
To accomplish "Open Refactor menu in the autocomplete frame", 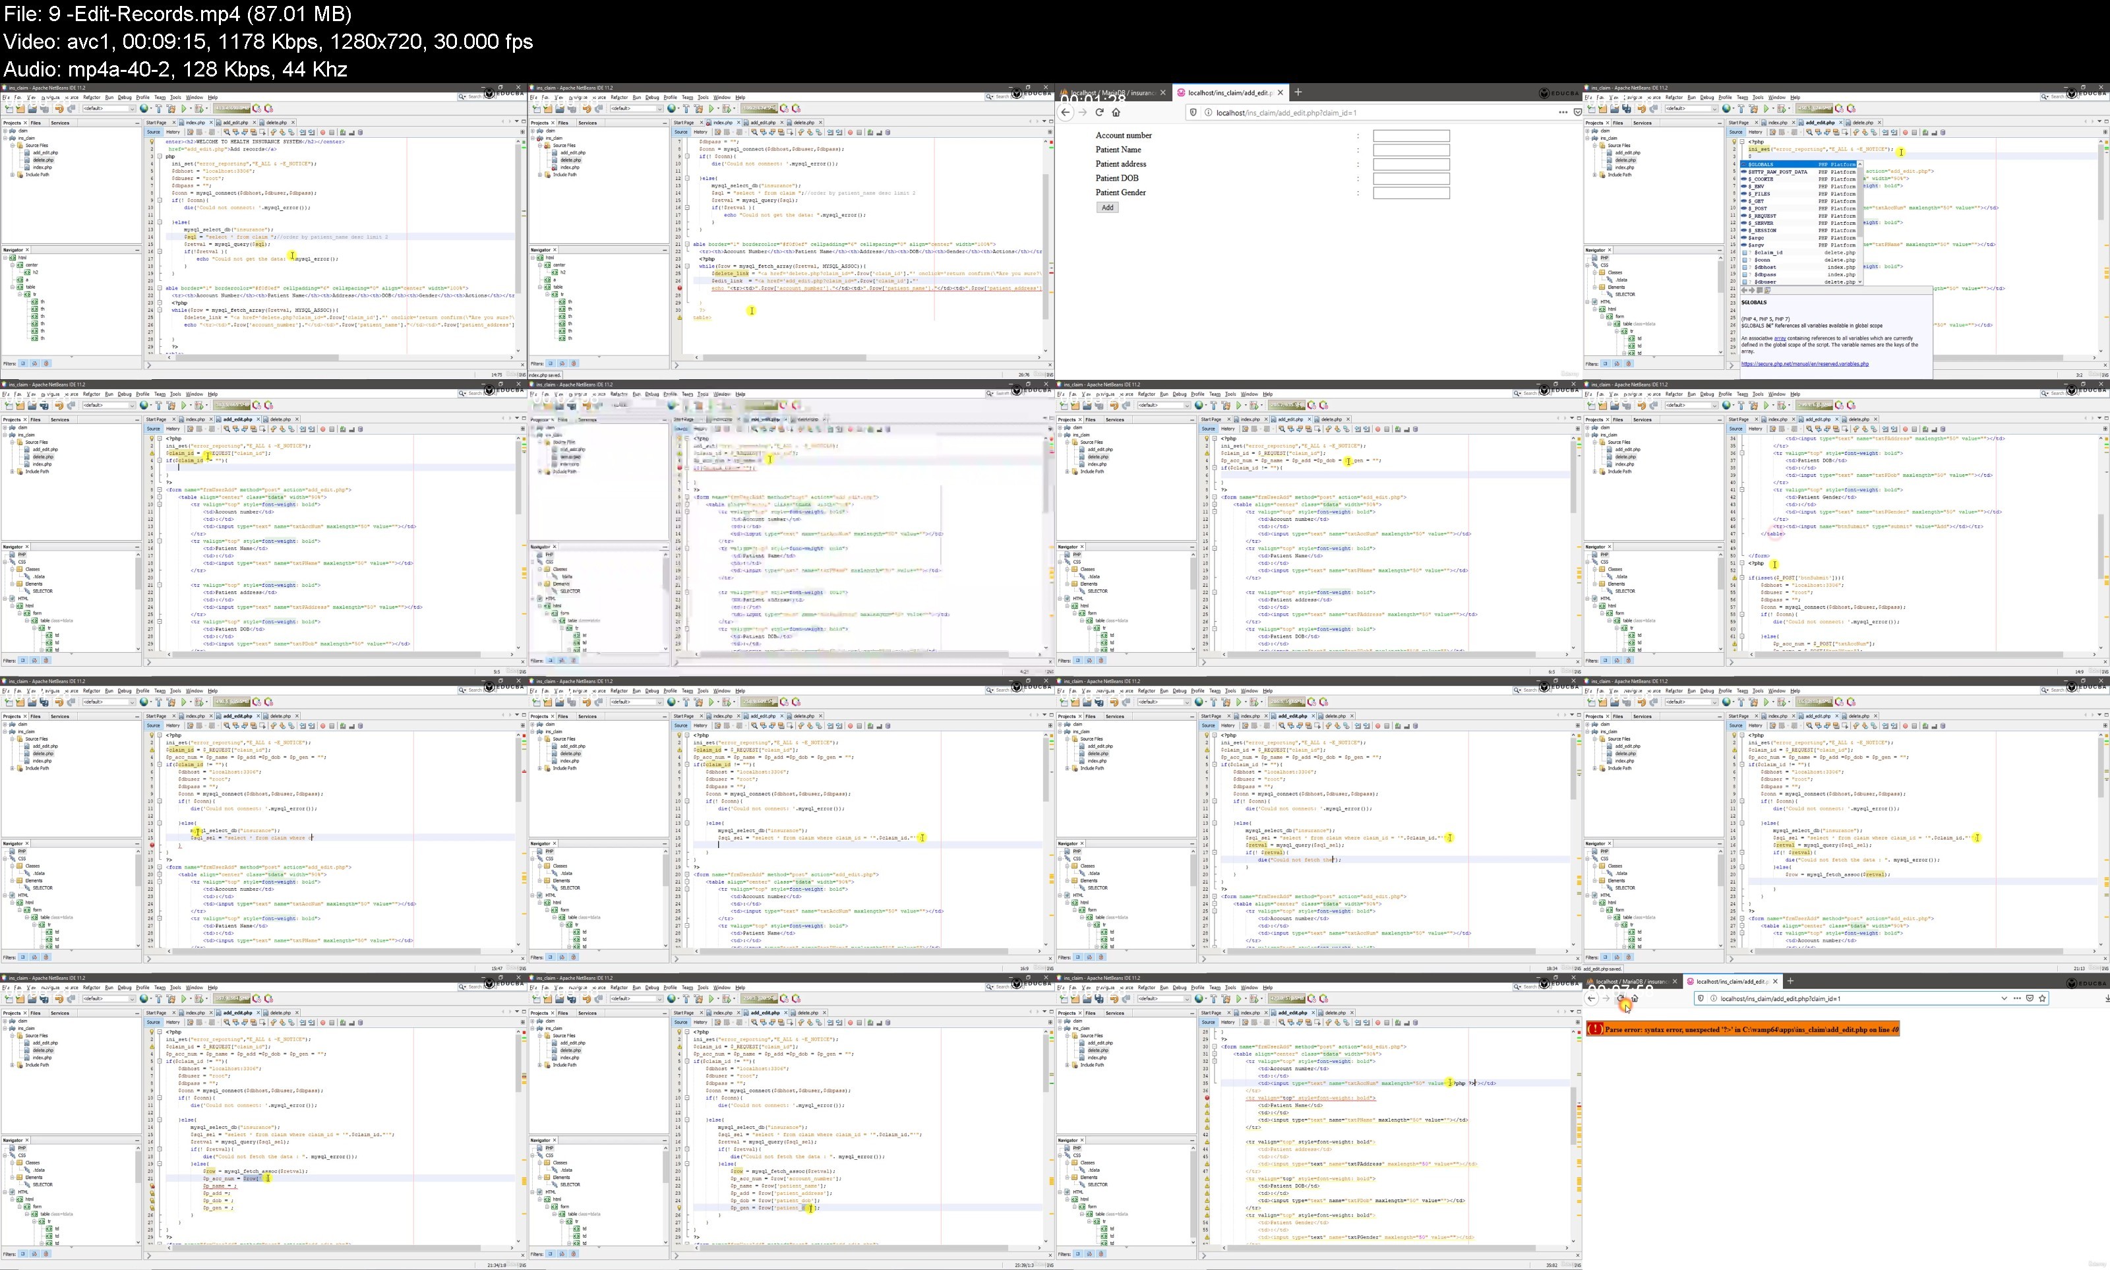I will 1674,98.
